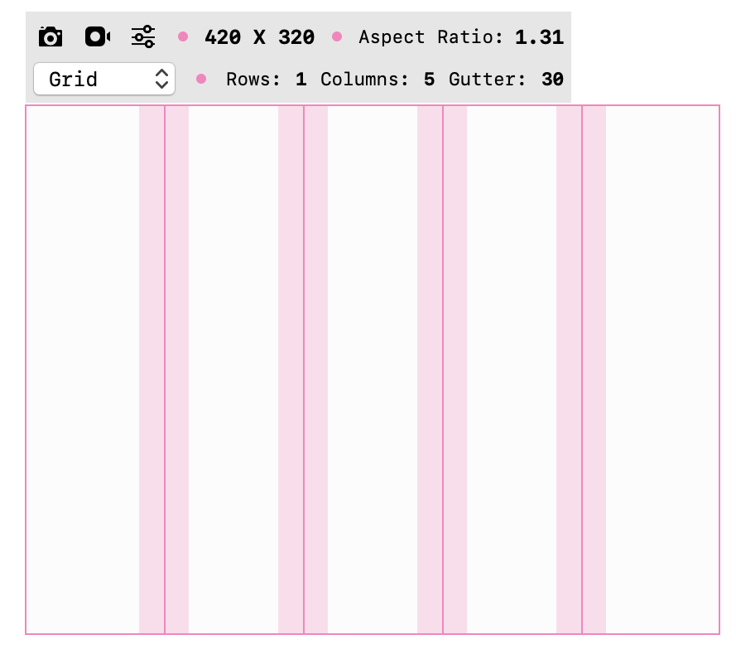
Task: Select the Columns value 5
Action: point(429,79)
